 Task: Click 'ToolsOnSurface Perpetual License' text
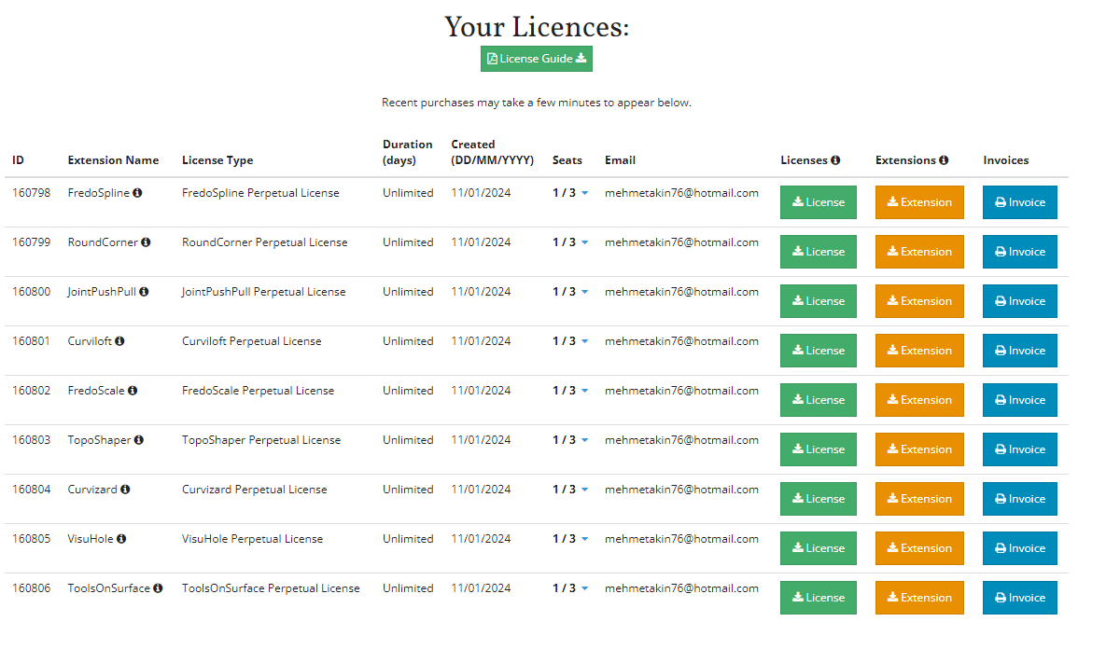(x=271, y=588)
